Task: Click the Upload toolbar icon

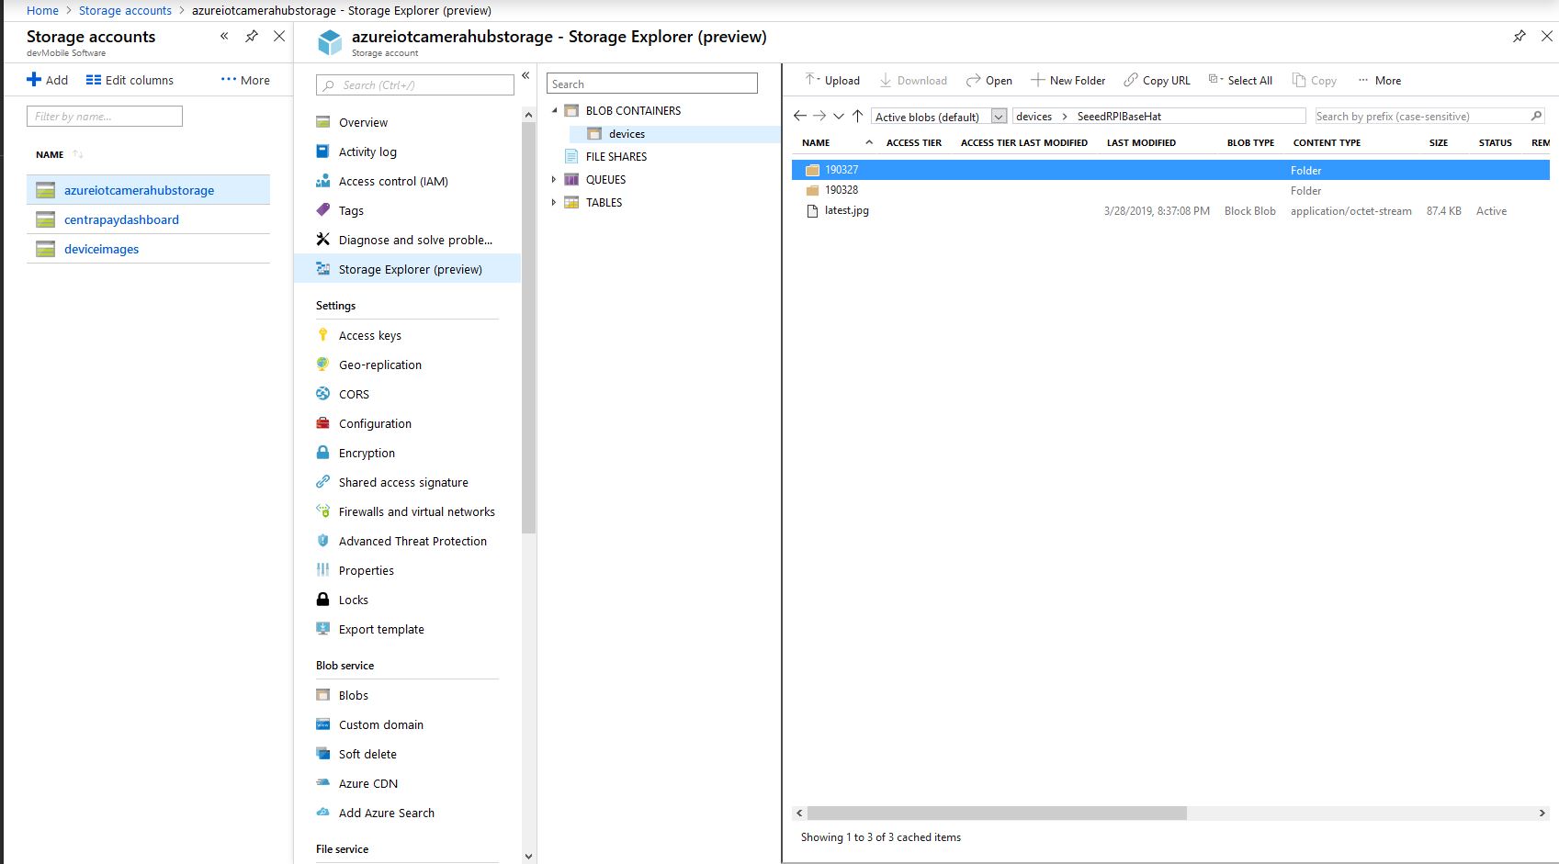Action: point(812,80)
